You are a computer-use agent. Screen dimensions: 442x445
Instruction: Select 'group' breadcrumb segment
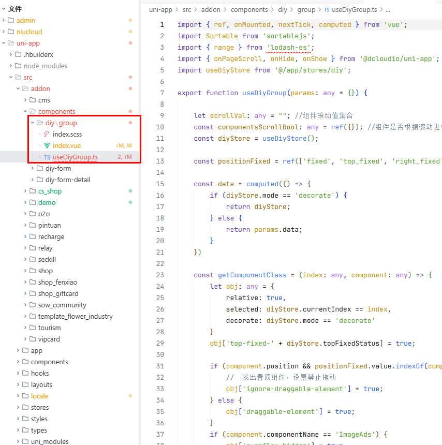306,10
